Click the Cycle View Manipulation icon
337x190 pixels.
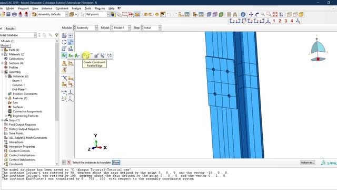(x=281, y=14)
